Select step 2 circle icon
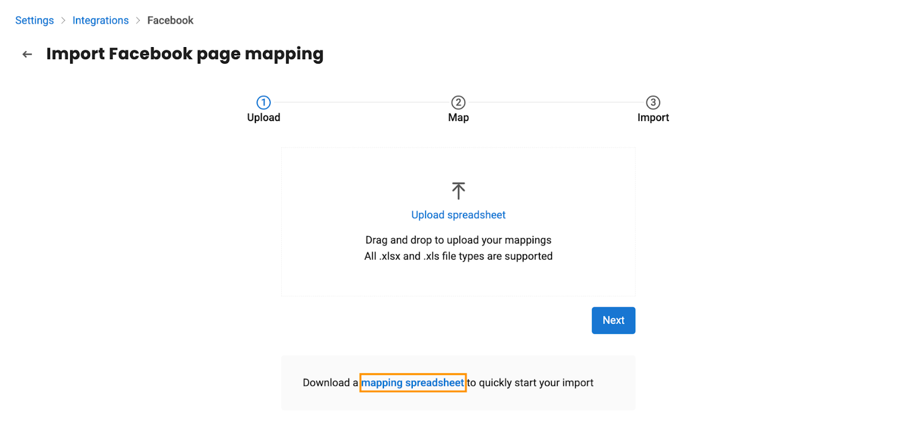The height and width of the screenshot is (441, 920). [458, 102]
